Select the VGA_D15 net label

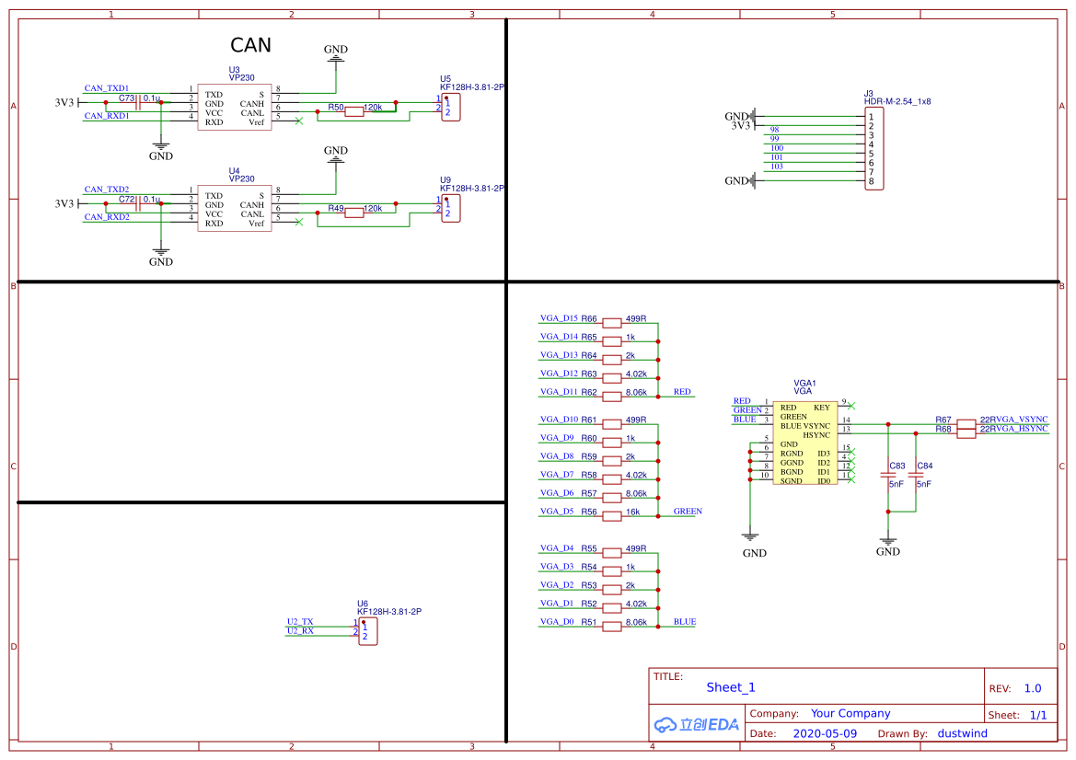pyautogui.click(x=558, y=319)
